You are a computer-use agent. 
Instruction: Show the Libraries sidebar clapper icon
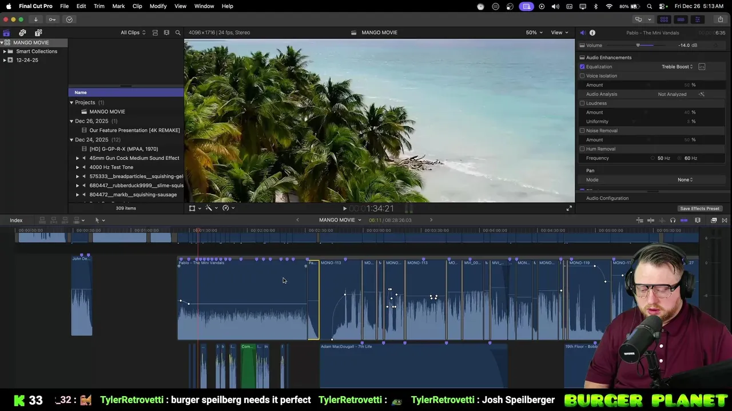tap(6, 33)
